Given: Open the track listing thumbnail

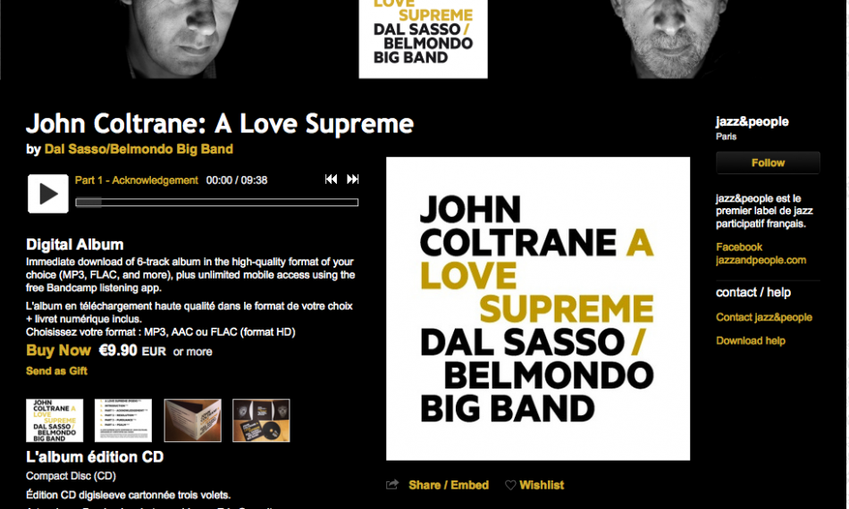Looking at the screenshot, I should (123, 421).
